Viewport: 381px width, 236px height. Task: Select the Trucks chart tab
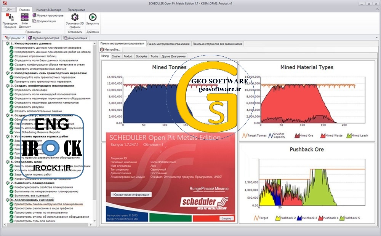point(154,56)
